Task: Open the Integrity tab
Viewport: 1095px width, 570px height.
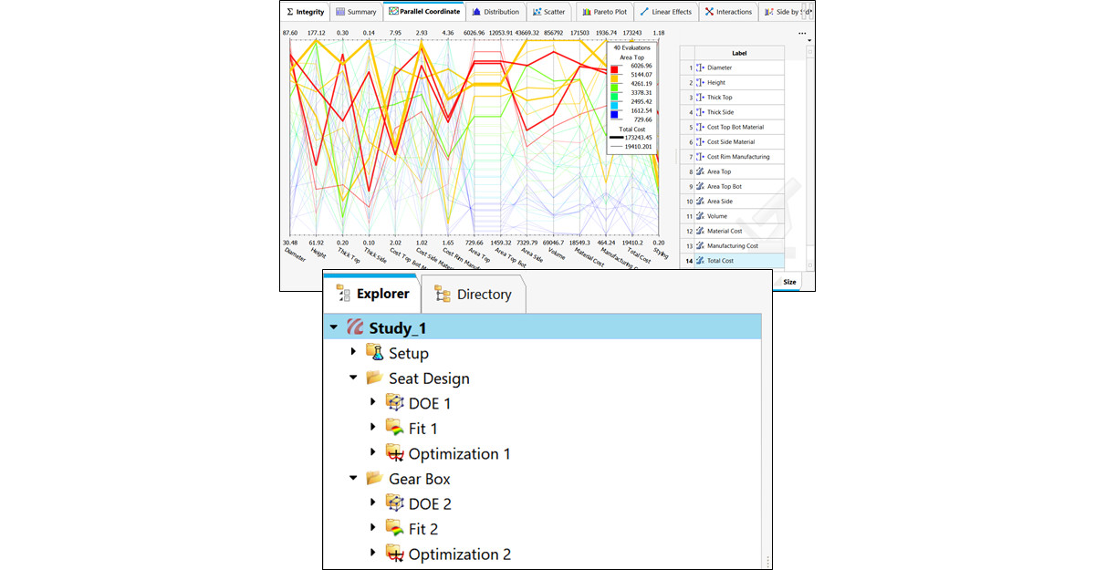Action: pos(306,12)
